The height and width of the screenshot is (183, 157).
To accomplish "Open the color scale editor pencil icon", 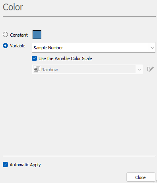I will click(151, 69).
